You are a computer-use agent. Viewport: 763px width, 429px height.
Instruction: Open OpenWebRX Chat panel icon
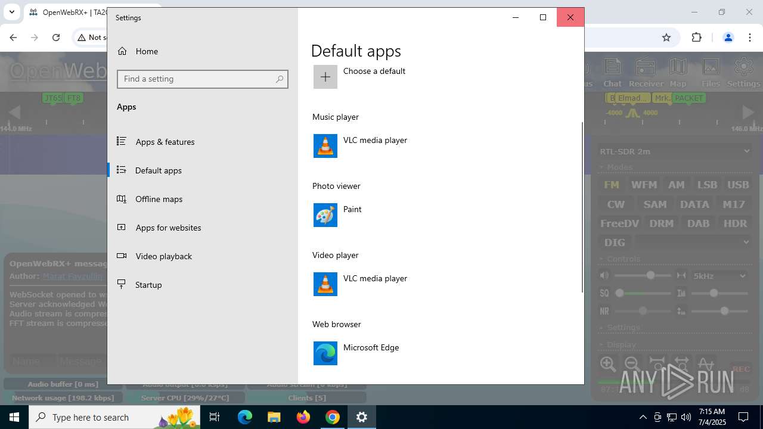point(612,73)
